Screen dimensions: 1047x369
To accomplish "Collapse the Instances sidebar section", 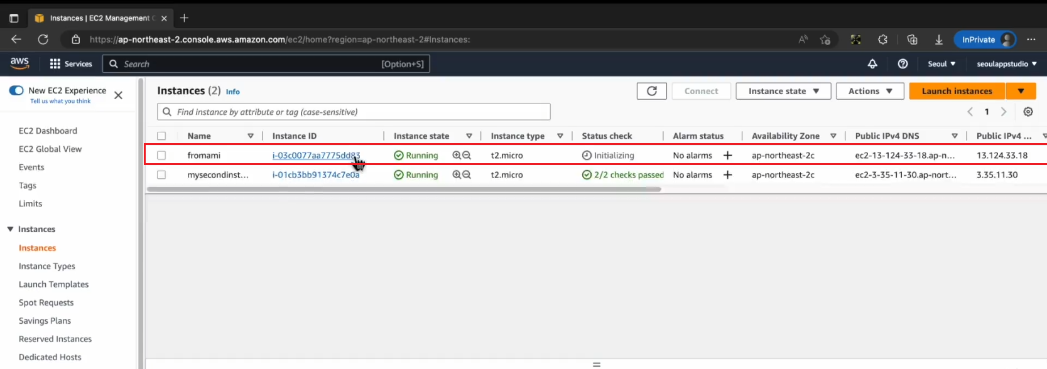I will 10,229.
